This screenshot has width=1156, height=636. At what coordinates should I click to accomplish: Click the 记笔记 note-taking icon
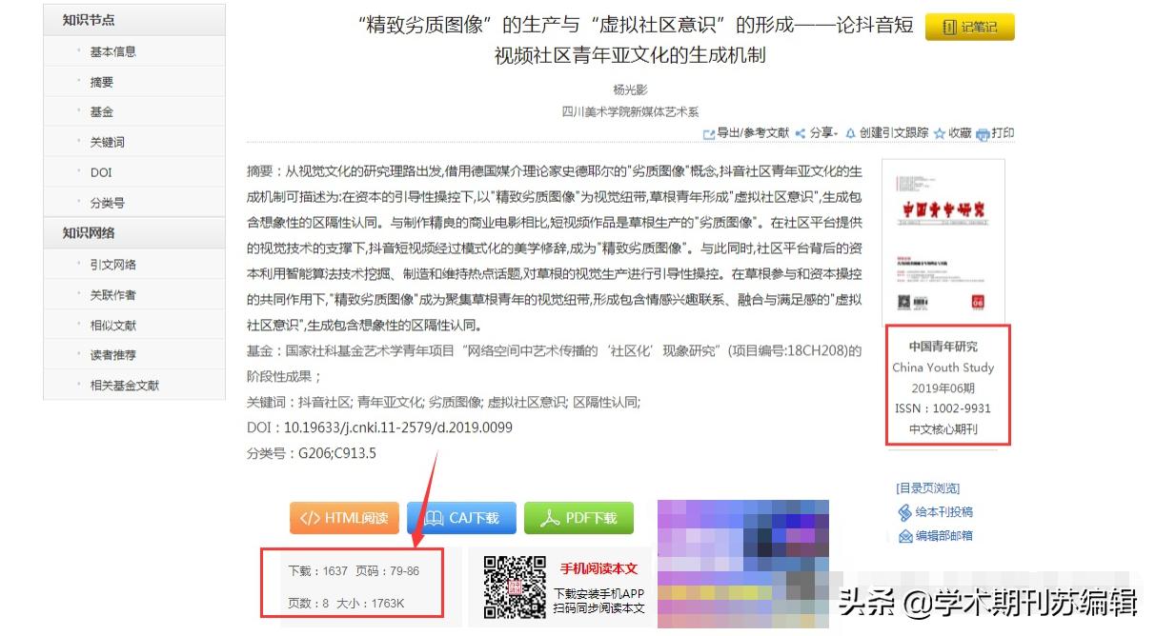tap(968, 27)
